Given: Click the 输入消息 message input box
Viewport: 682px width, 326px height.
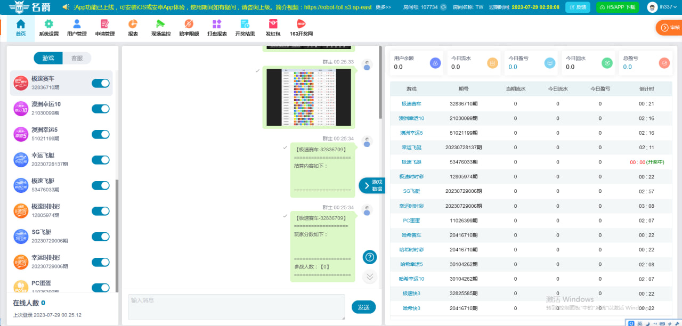Looking at the screenshot, I should point(236,307).
